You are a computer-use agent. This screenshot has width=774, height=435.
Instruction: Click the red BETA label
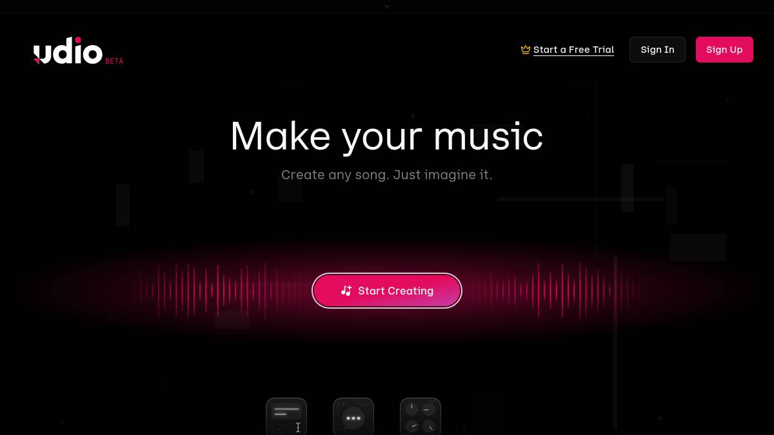pos(114,61)
